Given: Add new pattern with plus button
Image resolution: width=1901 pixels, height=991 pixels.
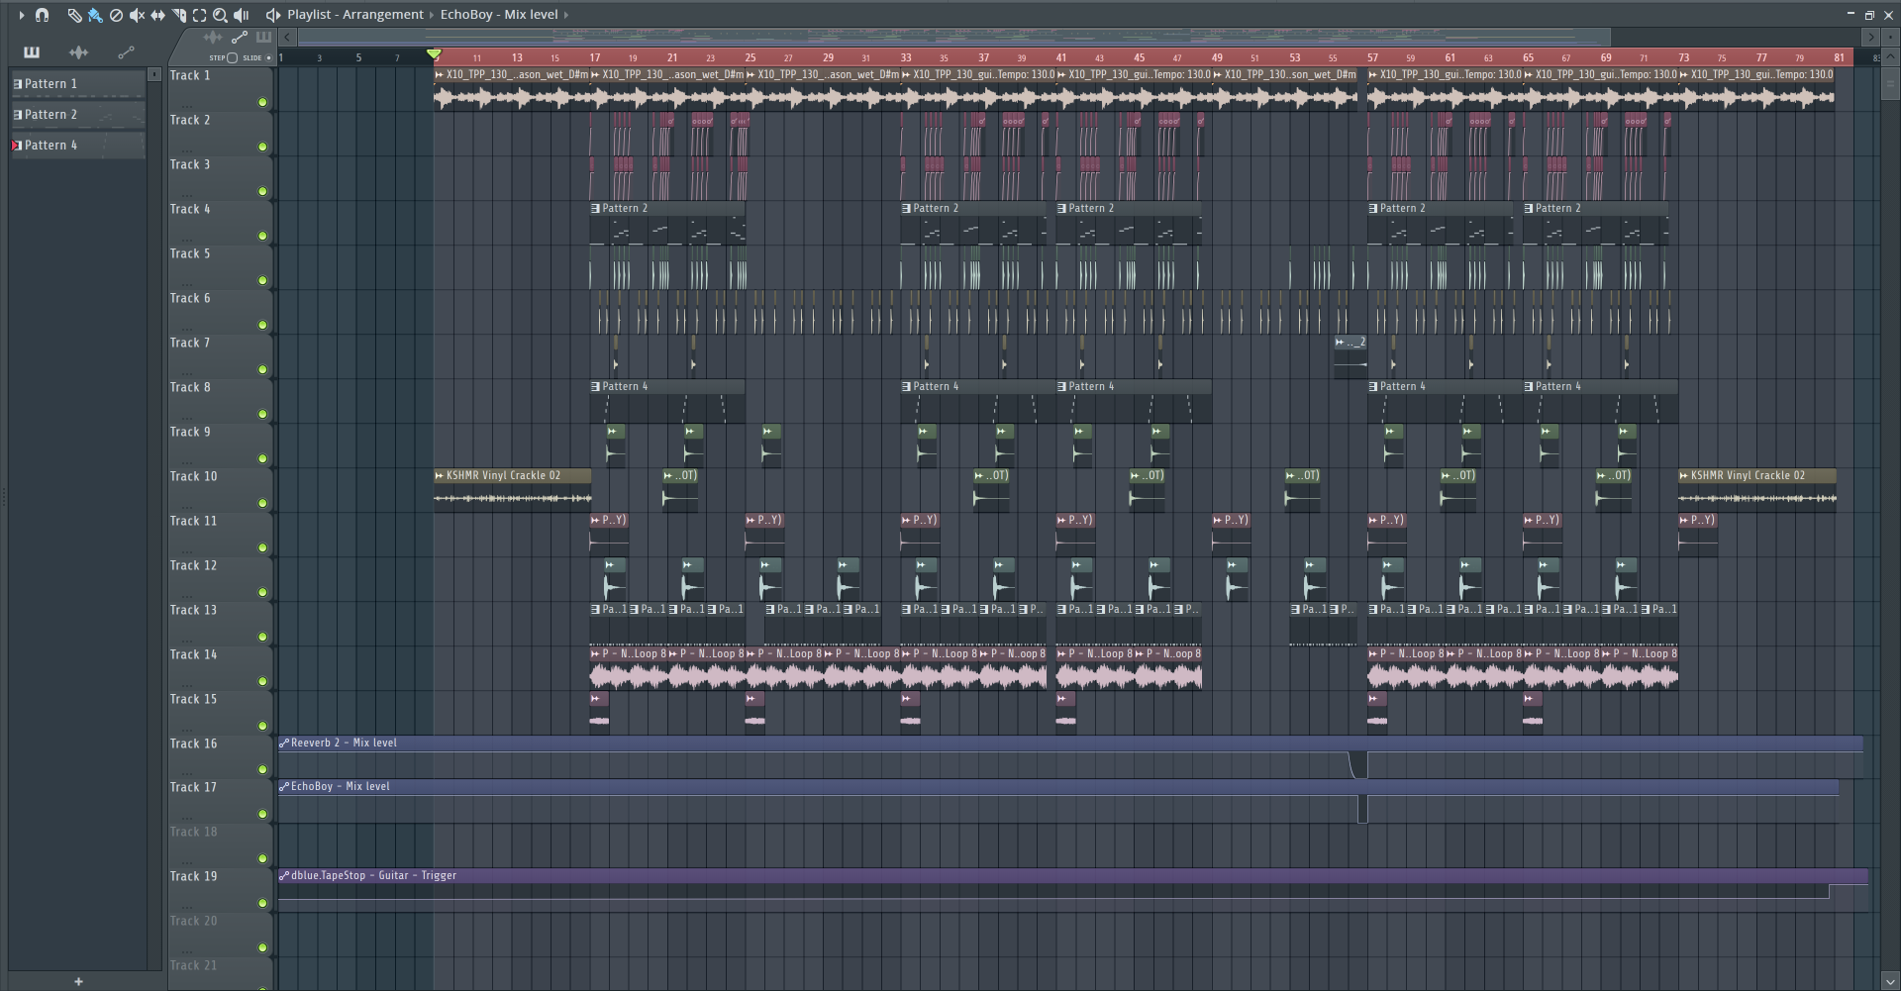Looking at the screenshot, I should pos(78,981).
